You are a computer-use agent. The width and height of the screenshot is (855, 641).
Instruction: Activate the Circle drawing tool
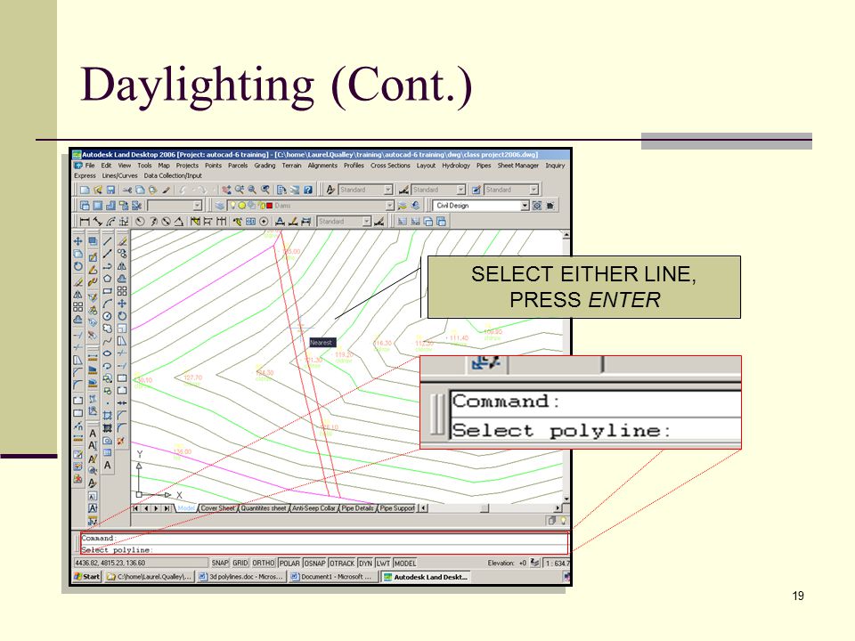pyautogui.click(x=108, y=316)
